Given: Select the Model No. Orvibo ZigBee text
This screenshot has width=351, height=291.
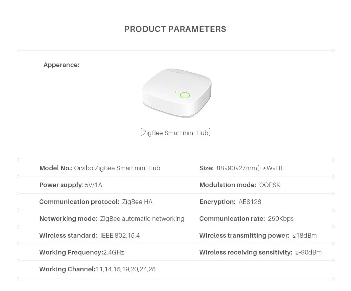Looking at the screenshot, I should tap(100, 168).
